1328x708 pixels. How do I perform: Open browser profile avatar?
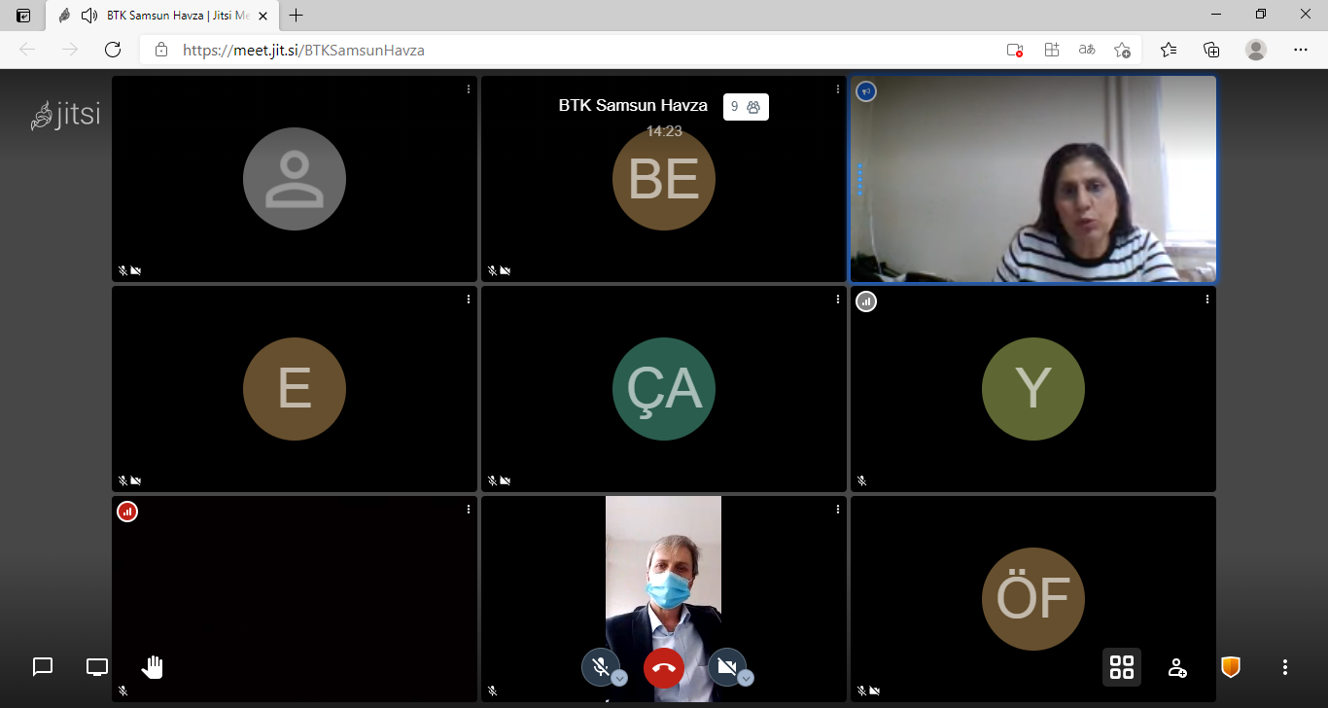(1256, 50)
